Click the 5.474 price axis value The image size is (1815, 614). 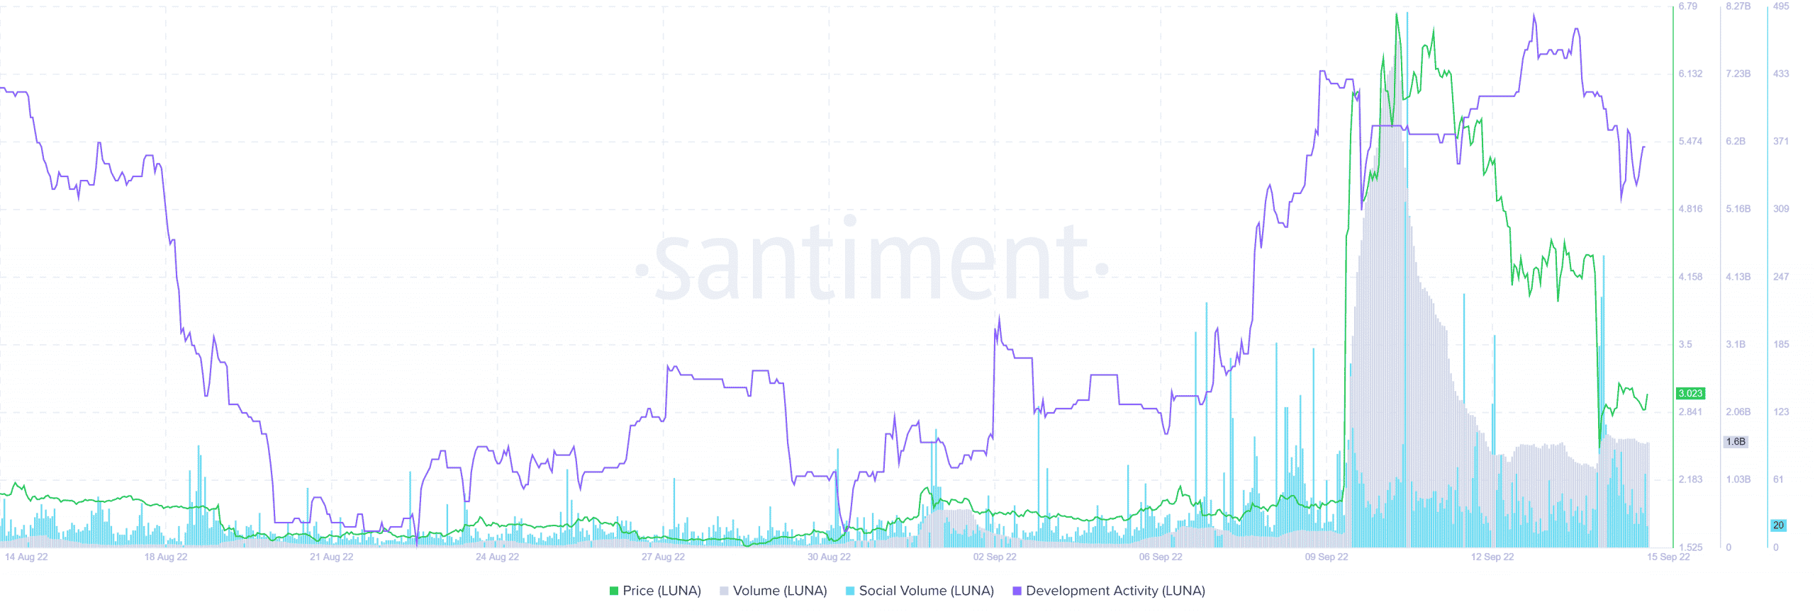pyautogui.click(x=1690, y=141)
